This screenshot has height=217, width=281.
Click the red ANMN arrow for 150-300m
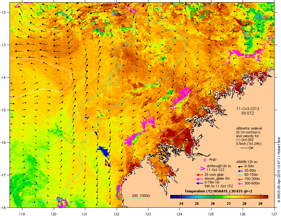click(x=240, y=179)
